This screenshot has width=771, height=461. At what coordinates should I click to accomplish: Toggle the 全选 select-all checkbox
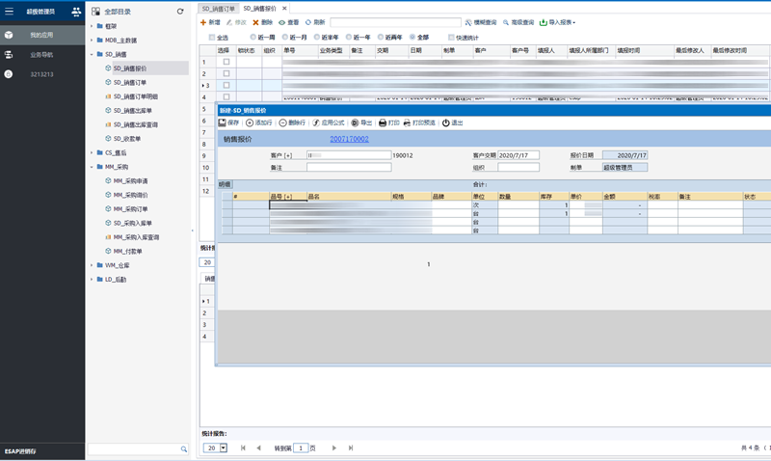pyautogui.click(x=212, y=38)
